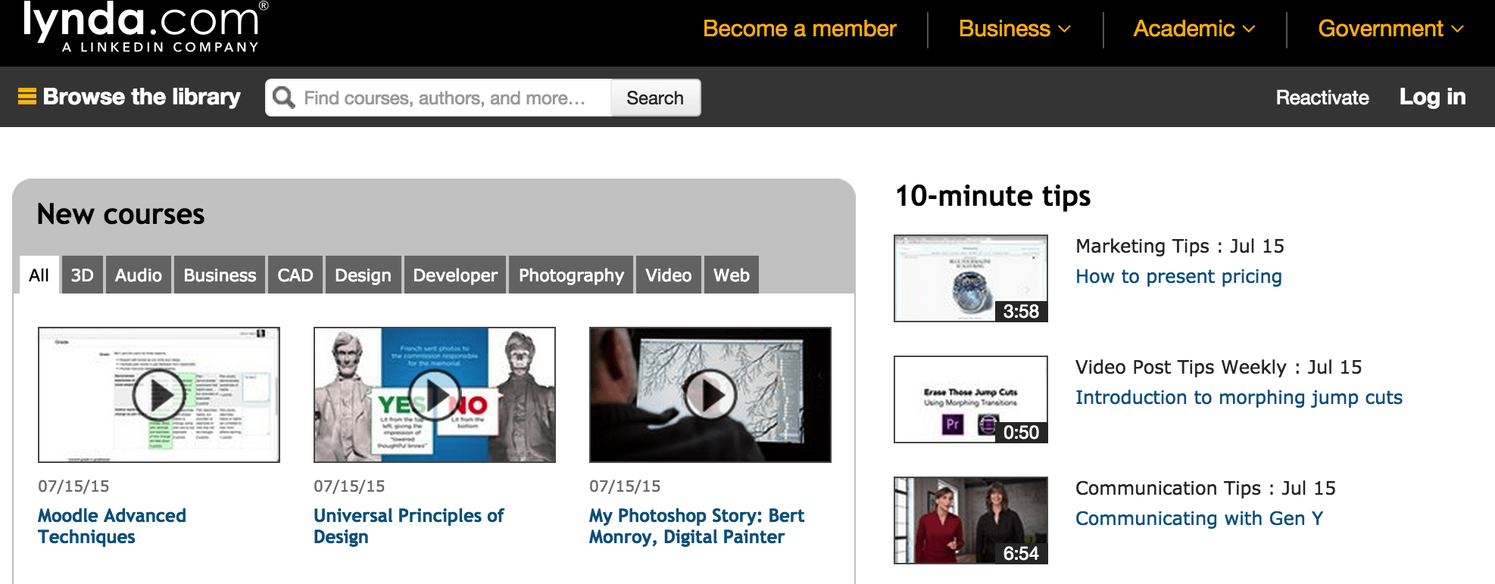The image size is (1495, 584).
Task: Click Log in
Action: tap(1432, 97)
